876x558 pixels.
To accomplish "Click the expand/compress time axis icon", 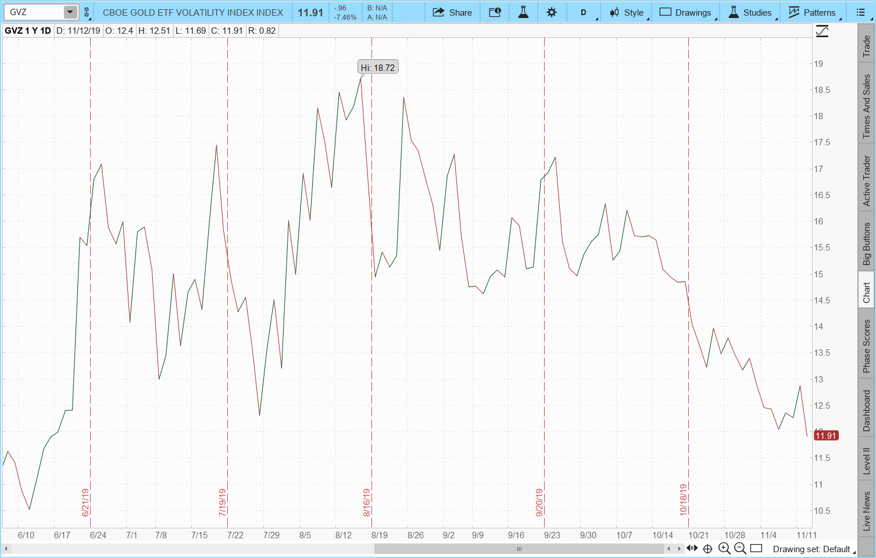I will (x=692, y=548).
